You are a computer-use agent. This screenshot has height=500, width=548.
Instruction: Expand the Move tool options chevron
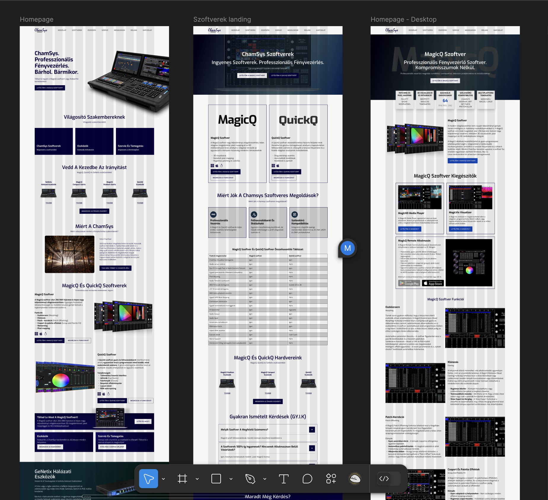click(x=163, y=479)
